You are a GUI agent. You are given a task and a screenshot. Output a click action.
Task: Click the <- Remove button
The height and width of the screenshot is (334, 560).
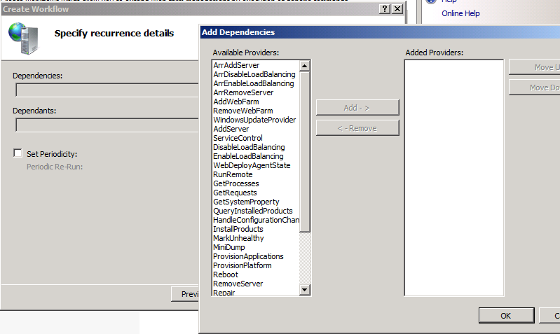pos(357,128)
